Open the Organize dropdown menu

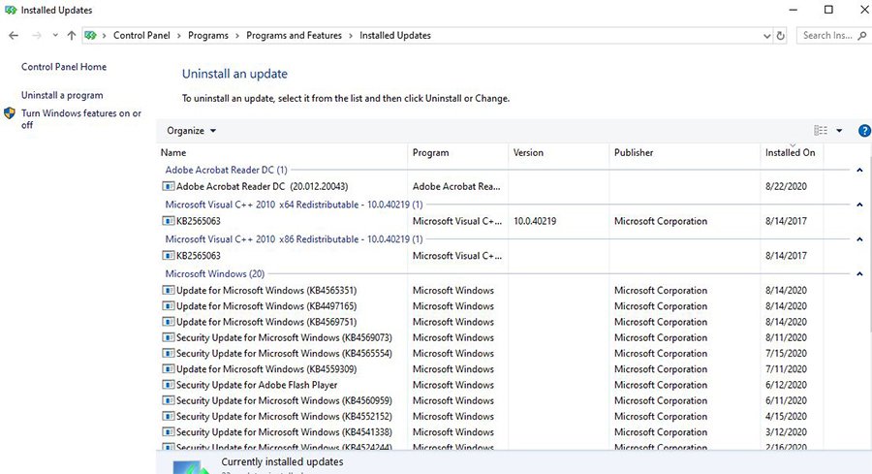pos(191,131)
